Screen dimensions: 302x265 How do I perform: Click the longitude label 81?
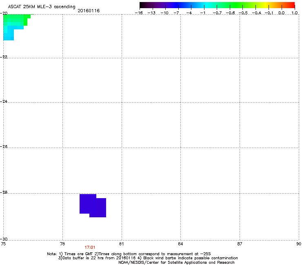121,244
